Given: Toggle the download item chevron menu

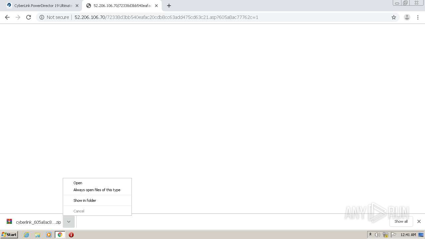Looking at the screenshot, I should [69, 222].
